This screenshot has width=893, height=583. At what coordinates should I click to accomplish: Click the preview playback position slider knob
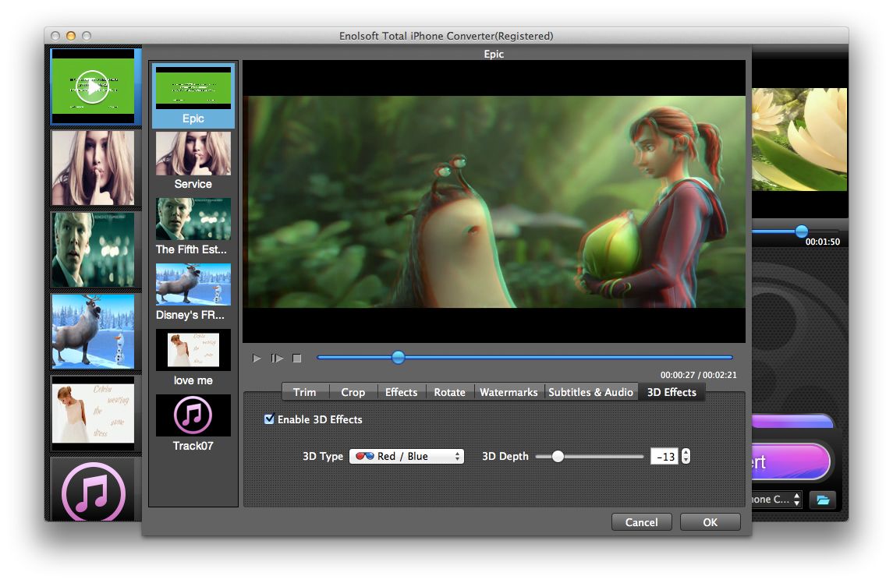398,358
